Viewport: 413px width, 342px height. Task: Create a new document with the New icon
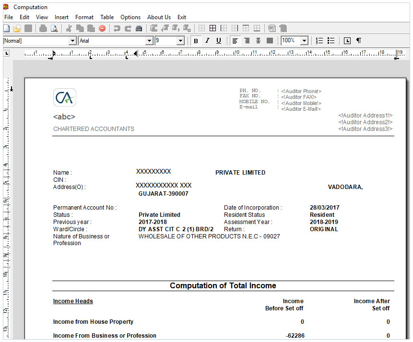(7, 28)
